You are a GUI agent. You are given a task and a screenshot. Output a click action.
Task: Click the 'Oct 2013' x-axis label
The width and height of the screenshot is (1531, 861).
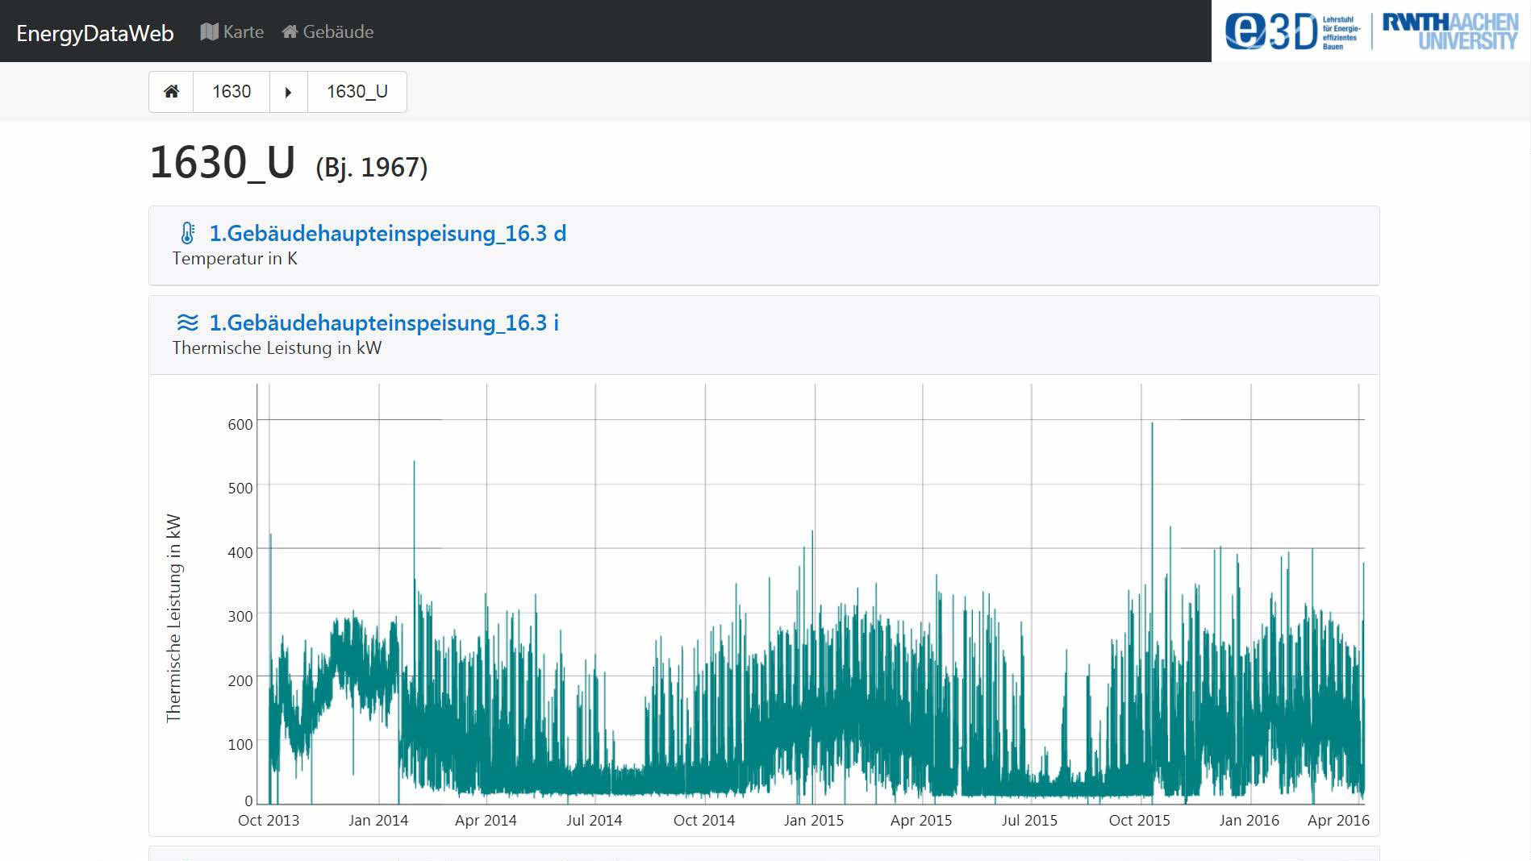pyautogui.click(x=269, y=821)
